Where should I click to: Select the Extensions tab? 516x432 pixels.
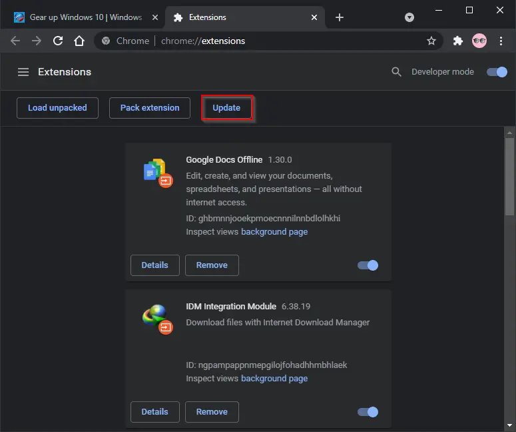(x=245, y=17)
